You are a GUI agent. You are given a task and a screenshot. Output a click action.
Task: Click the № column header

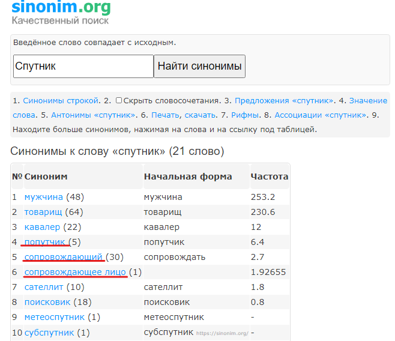[17, 177]
